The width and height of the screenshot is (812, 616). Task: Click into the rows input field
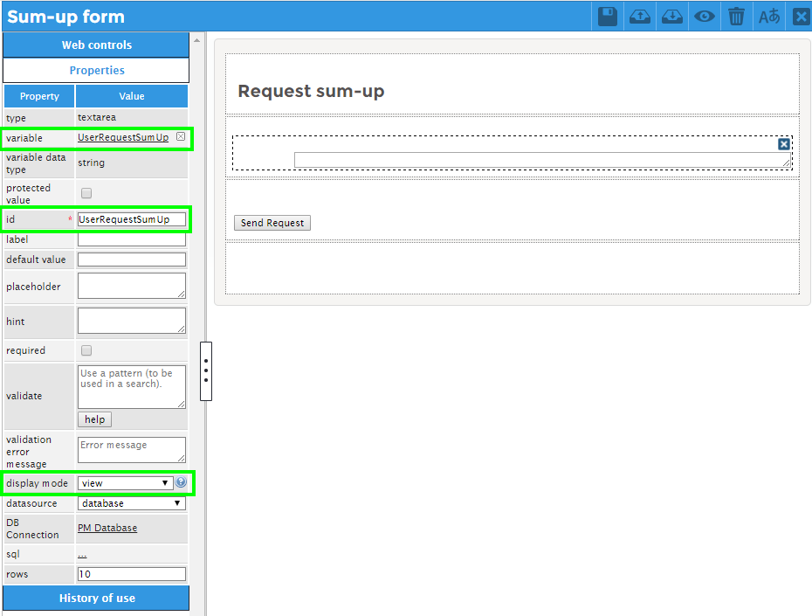pos(131,574)
